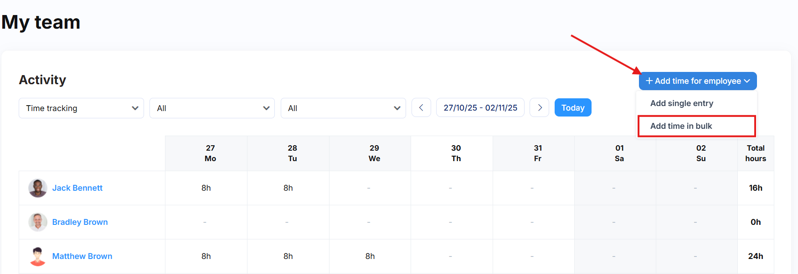The width and height of the screenshot is (798, 274).
Task: Expand the second All filter dropdown
Action: click(343, 108)
